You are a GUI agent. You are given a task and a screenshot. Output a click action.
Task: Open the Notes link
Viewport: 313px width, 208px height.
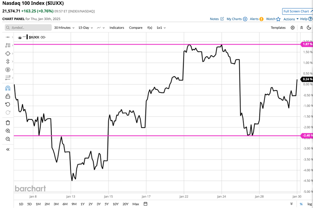point(214,19)
